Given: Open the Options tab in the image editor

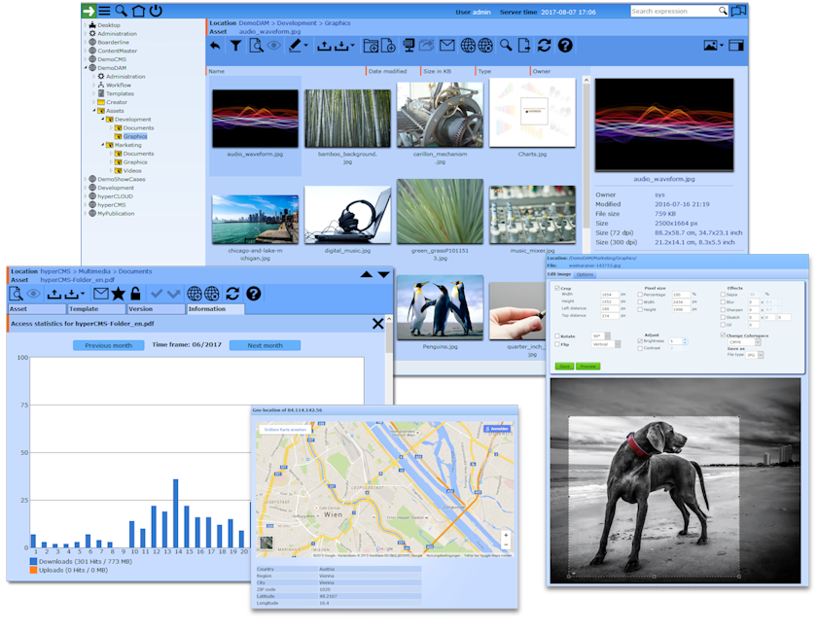Looking at the screenshot, I should pyautogui.click(x=585, y=274).
